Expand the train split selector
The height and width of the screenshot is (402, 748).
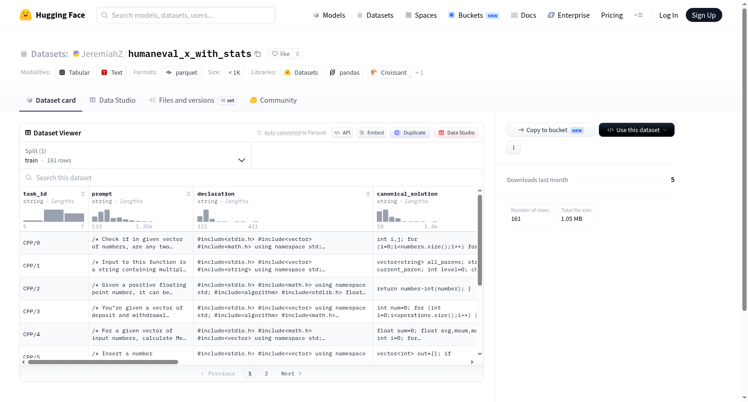(x=135, y=155)
